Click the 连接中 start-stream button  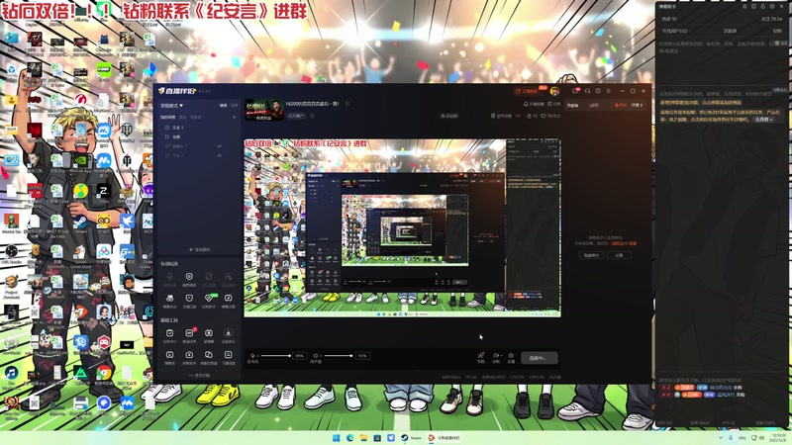point(539,358)
